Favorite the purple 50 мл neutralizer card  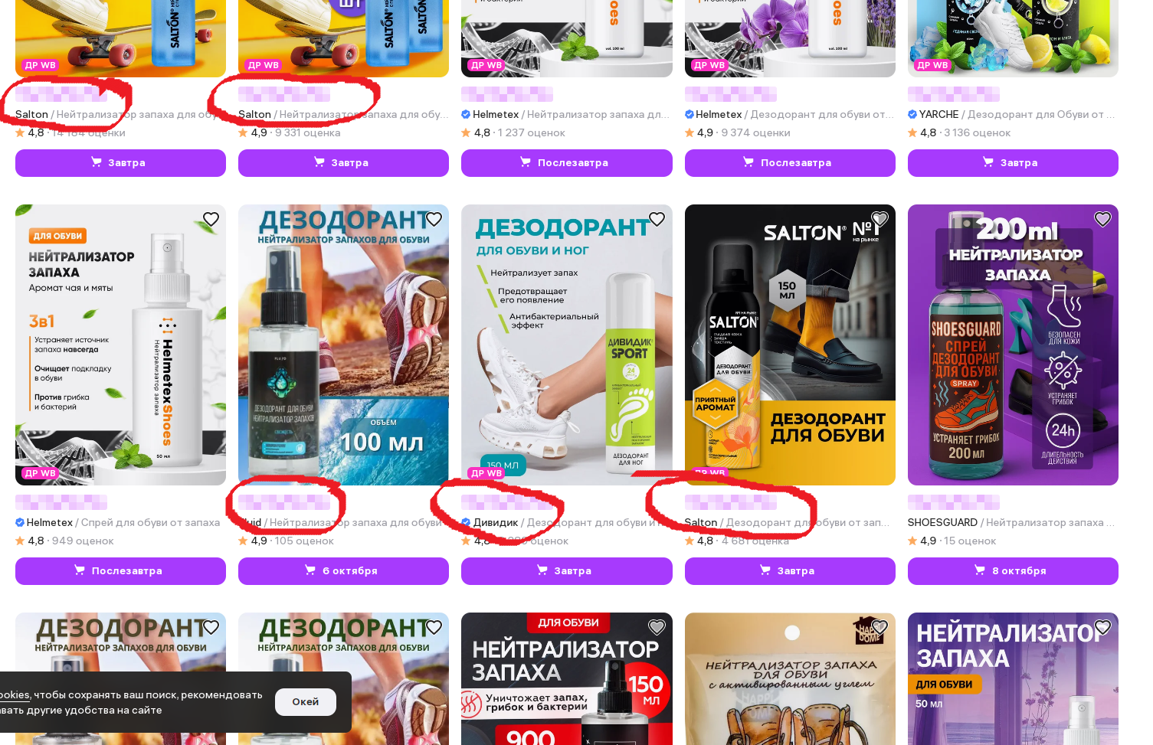(x=1102, y=627)
